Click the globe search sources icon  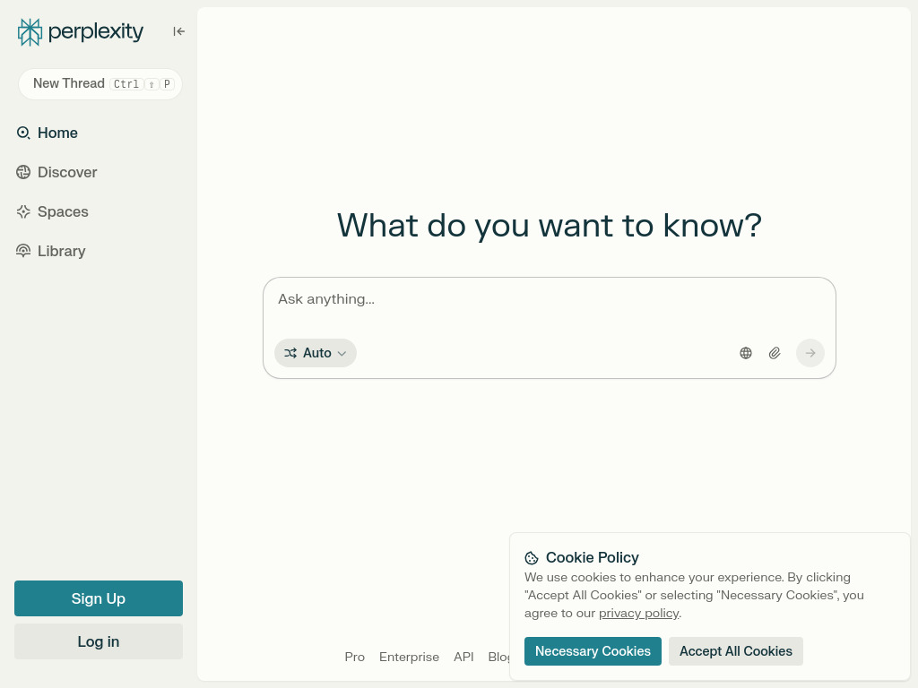click(746, 353)
